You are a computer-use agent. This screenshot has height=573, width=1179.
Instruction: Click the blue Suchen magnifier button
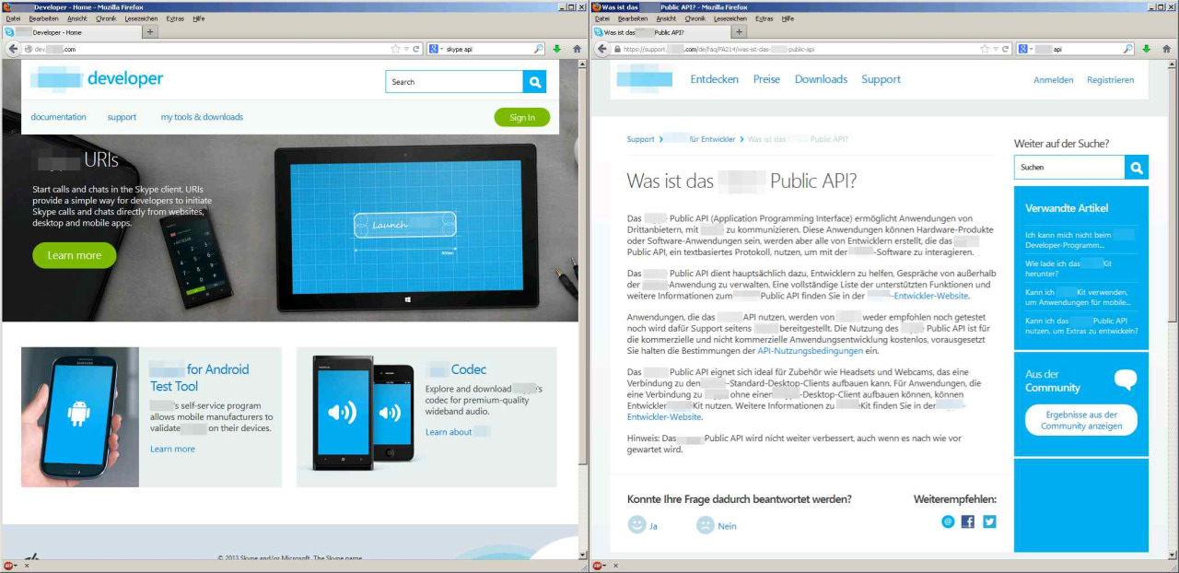1137,168
